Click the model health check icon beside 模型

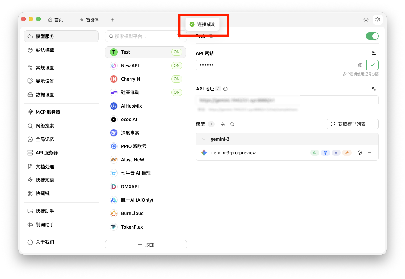click(x=223, y=124)
